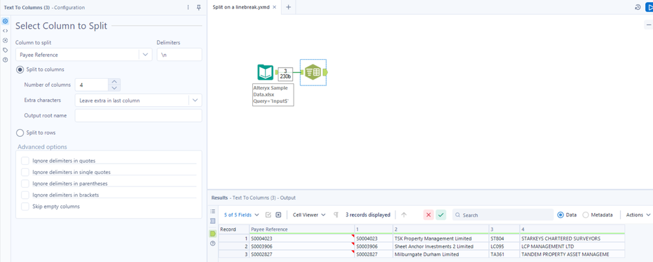Collapse canvas overview with minus button
The height and width of the screenshot is (262, 653).
point(649,25)
